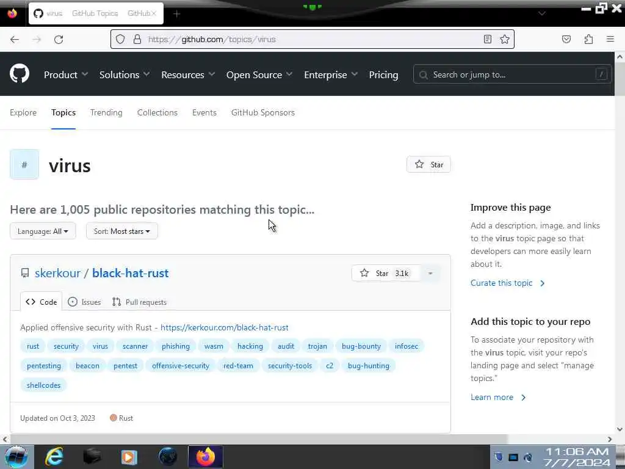Viewport: 625px width, 469px height.
Task: Click the hash topic icon beside virus
Action: (24, 164)
